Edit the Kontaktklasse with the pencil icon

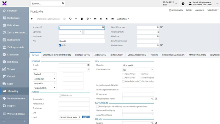coord(161,45)
